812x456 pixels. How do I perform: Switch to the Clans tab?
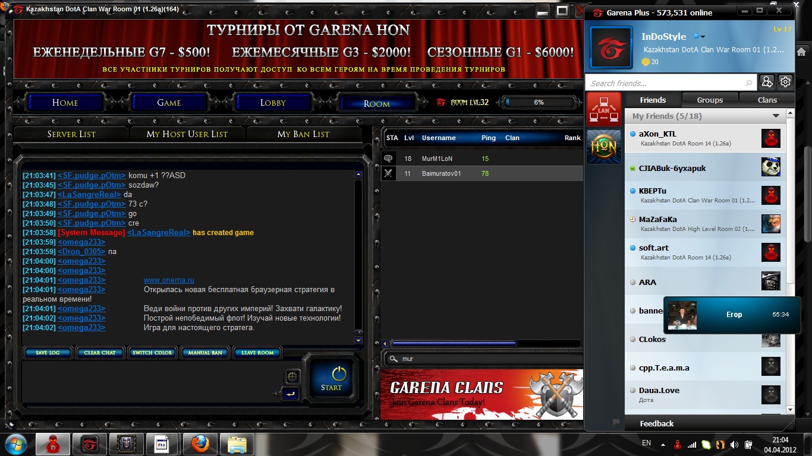(x=767, y=100)
